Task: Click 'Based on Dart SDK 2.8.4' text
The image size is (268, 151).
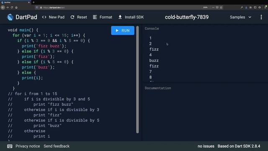Action: click(239, 146)
